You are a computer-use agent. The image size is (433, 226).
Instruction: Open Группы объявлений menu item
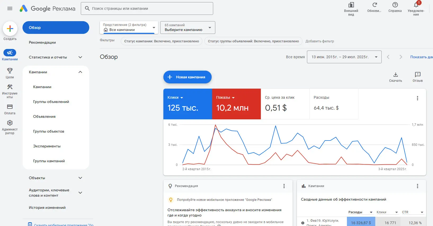point(51,102)
